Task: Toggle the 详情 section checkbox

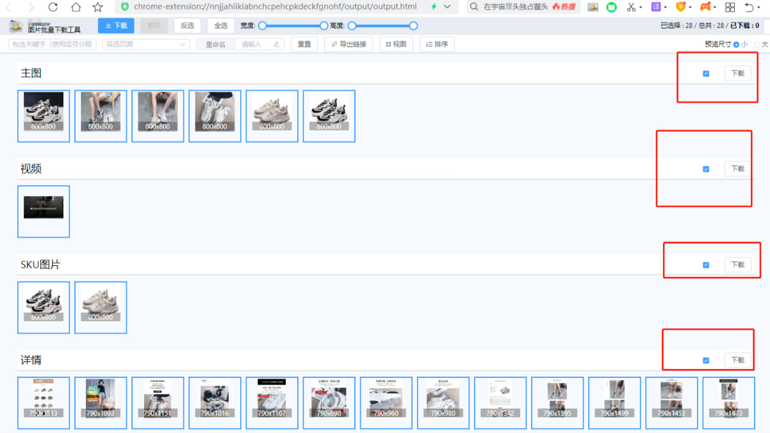Action: [706, 361]
